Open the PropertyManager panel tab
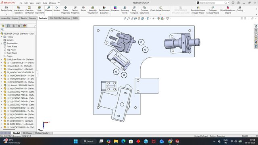This screenshot has height=145, width=258. (x=8, y=26)
